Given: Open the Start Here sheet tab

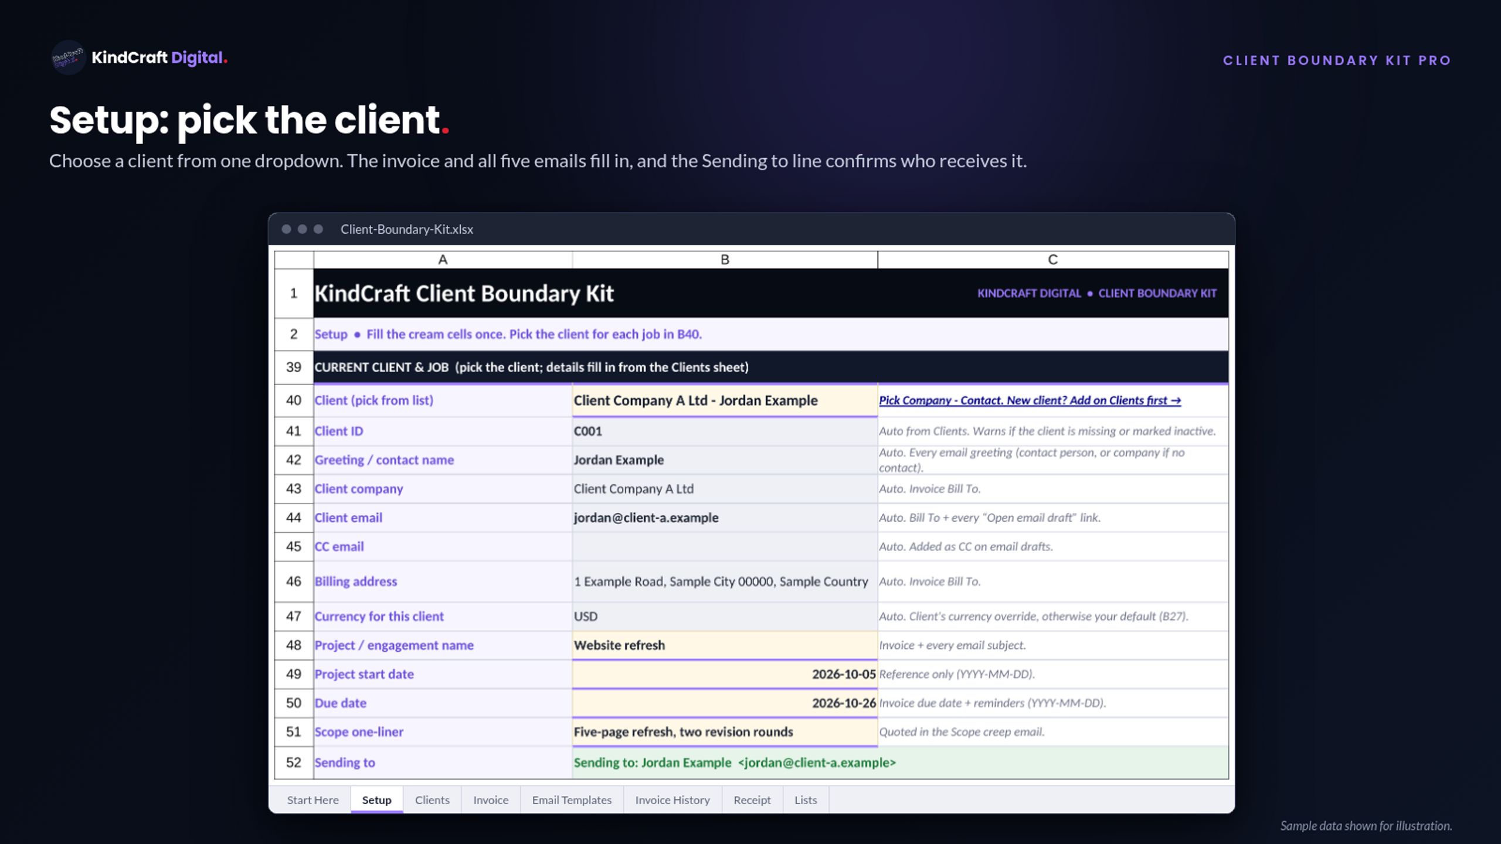Looking at the screenshot, I should coord(313,799).
